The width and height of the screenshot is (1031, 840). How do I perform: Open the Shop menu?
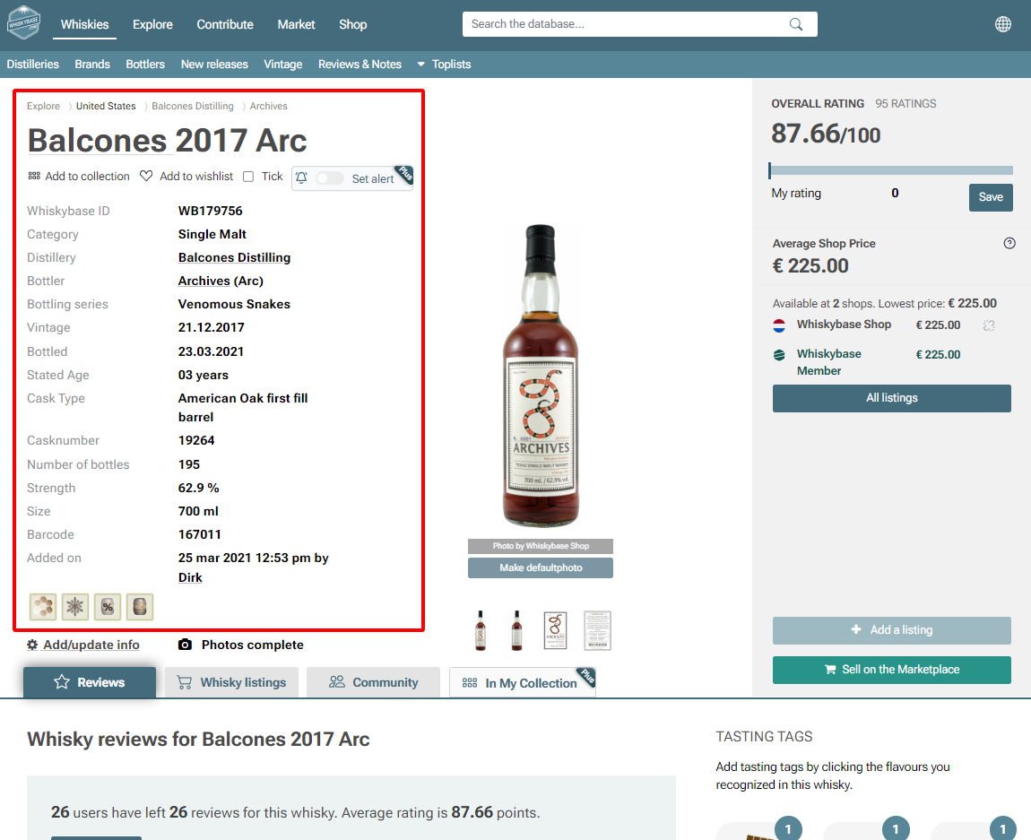coord(353,24)
